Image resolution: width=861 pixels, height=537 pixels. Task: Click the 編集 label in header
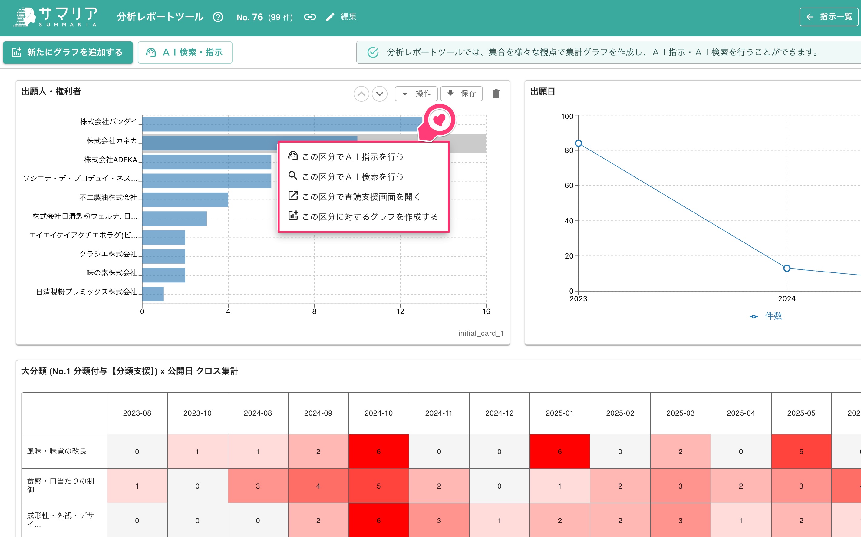point(348,17)
